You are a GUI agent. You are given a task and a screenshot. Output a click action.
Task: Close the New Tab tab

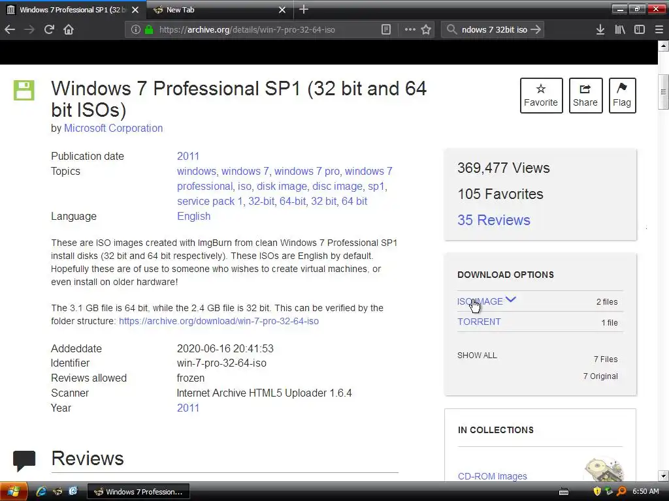click(x=282, y=10)
